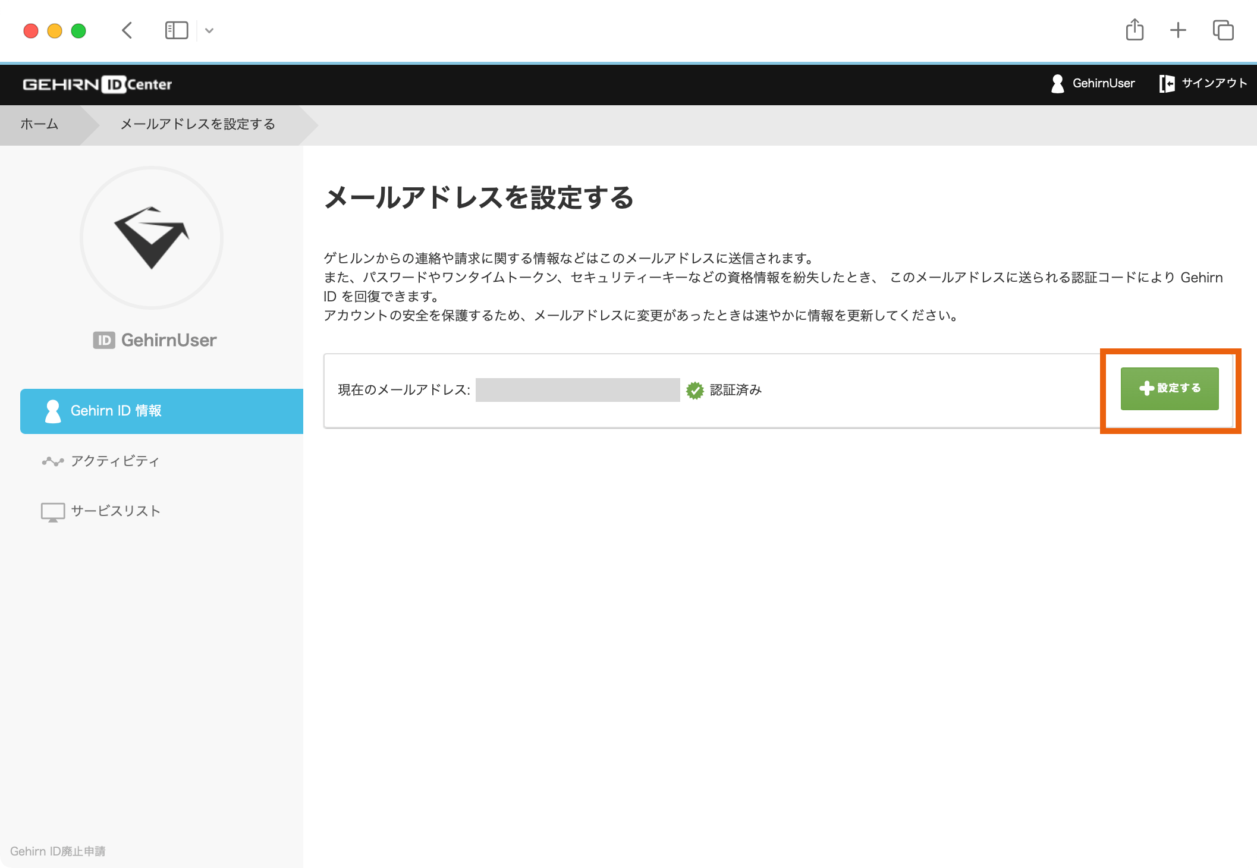Viewport: 1257px width, 868px height.
Task: Open the GehirnUser account menu
Action: click(1093, 84)
